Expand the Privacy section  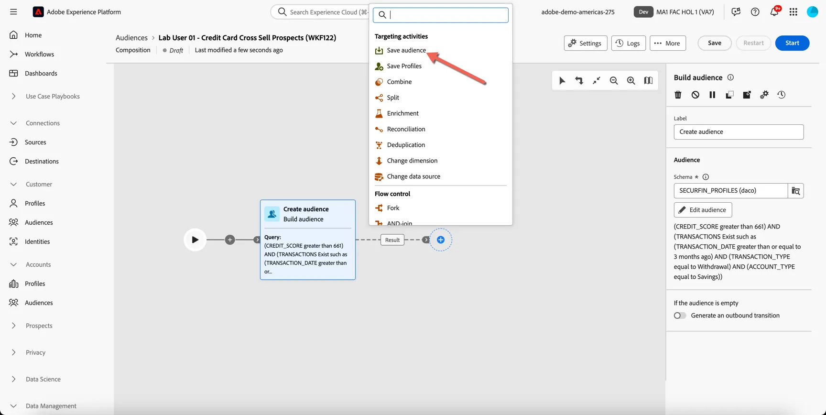(x=13, y=352)
